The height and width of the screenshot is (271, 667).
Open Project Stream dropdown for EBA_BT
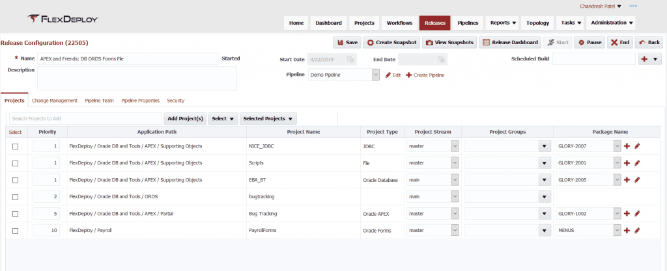point(454,180)
